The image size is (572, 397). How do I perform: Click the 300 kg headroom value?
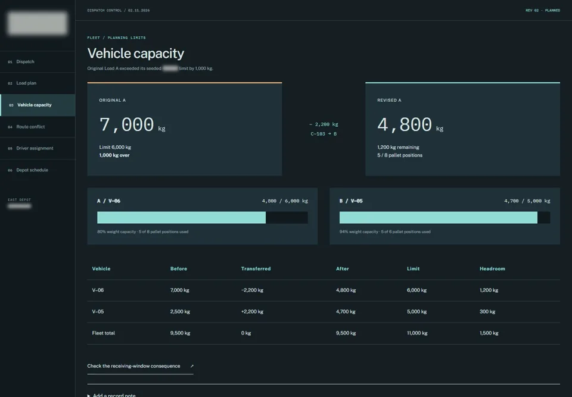pyautogui.click(x=487, y=312)
